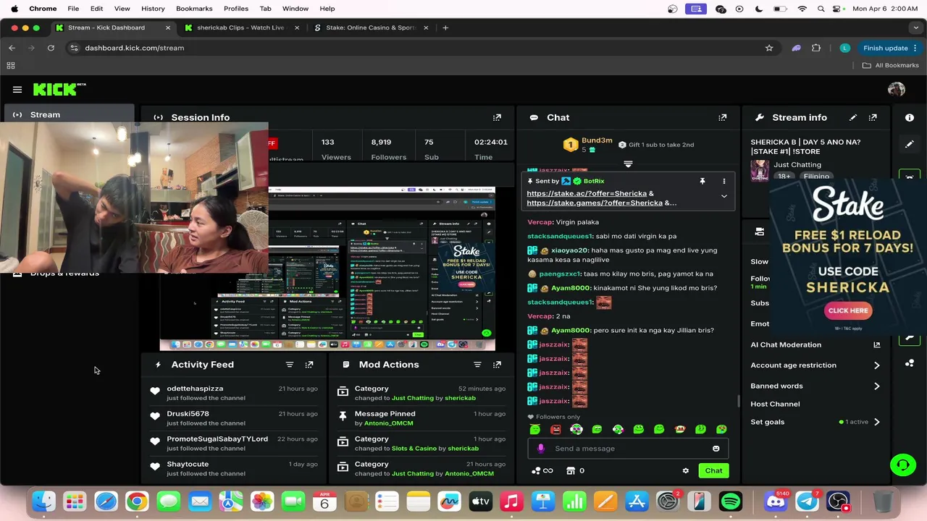This screenshot has width=927, height=521.
Task: Send message with green Chat button
Action: pyautogui.click(x=713, y=471)
